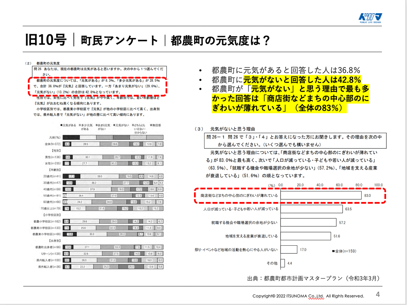407x305 pixels.
Task: Click the bar value '63.5'
Action: point(348,209)
